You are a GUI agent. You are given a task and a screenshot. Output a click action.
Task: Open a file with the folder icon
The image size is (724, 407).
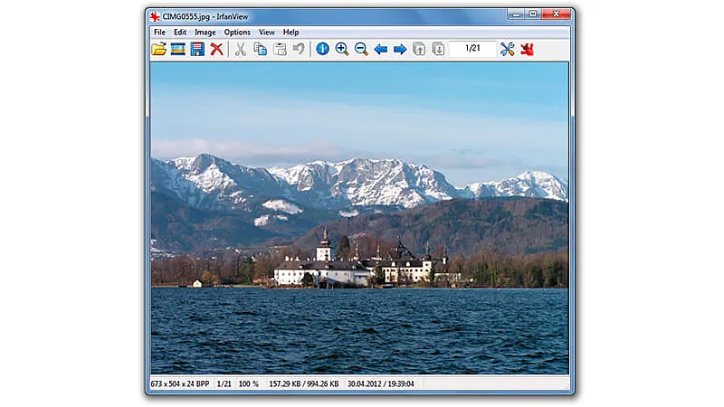click(x=159, y=49)
